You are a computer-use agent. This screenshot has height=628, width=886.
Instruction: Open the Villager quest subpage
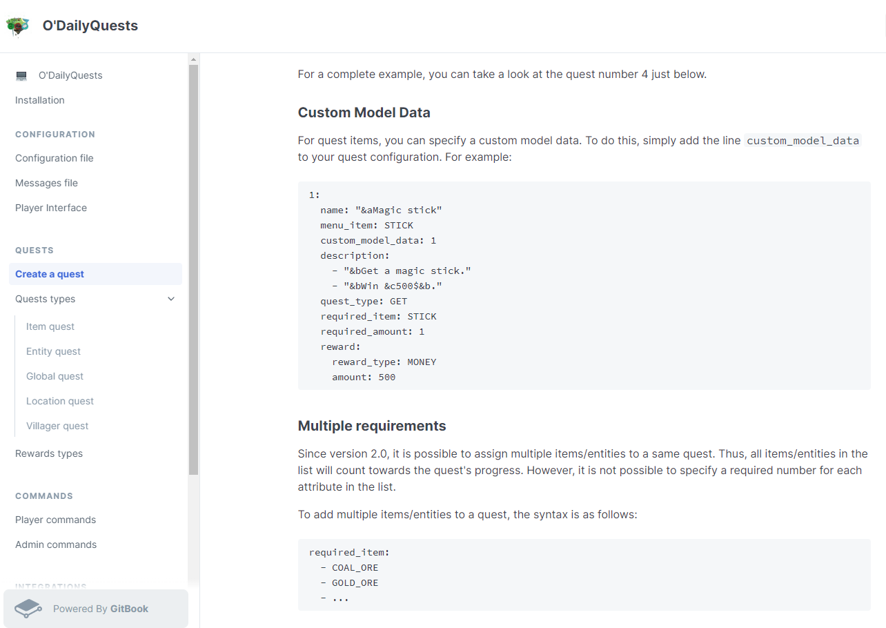click(x=57, y=426)
